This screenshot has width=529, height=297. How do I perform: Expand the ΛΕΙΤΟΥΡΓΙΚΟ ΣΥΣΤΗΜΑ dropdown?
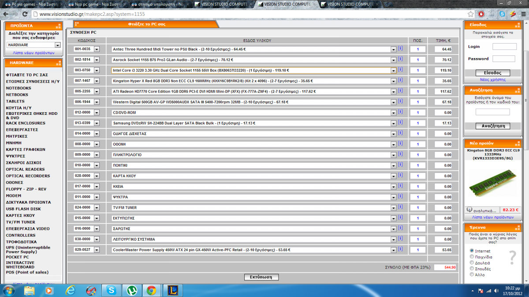[x=394, y=239]
